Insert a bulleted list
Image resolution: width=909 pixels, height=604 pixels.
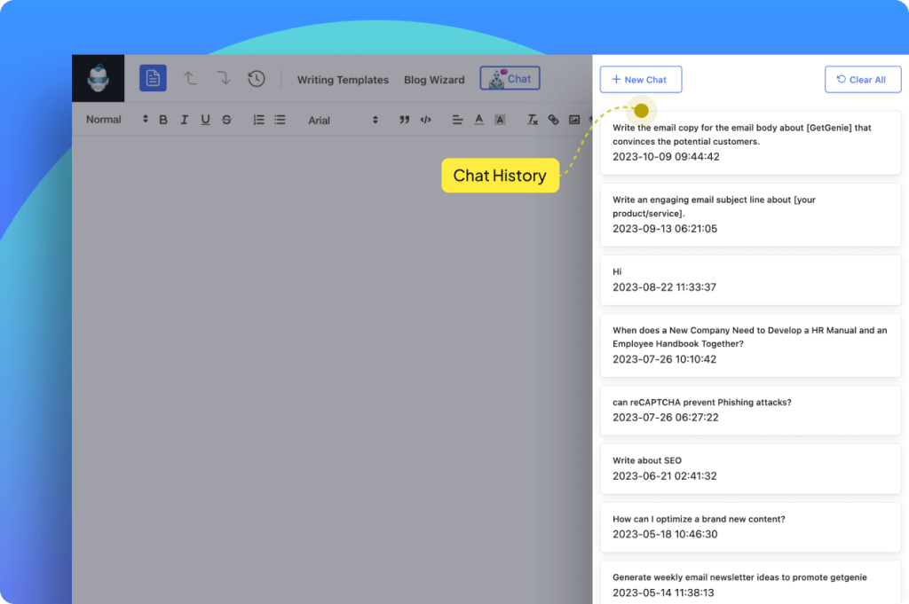[280, 120]
